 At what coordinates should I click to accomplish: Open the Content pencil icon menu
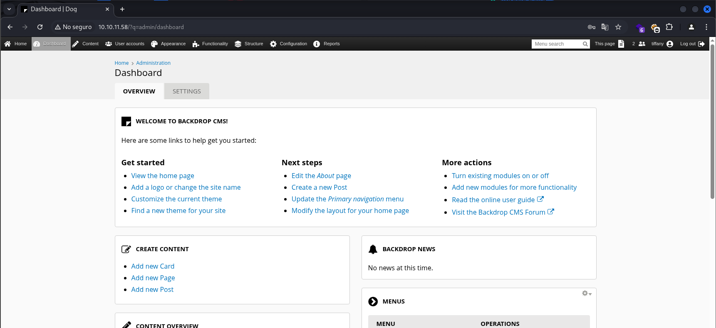[75, 44]
